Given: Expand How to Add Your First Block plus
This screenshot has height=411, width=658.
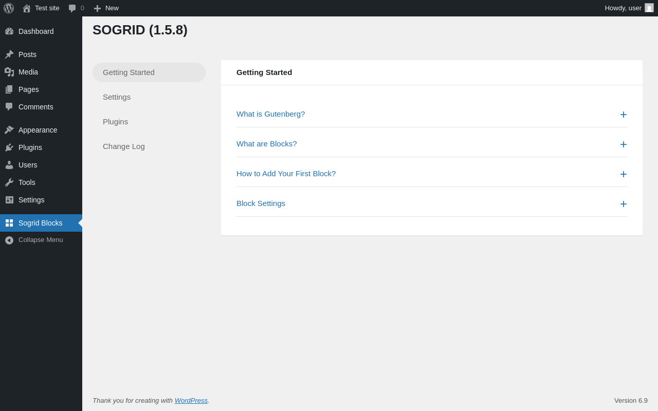Looking at the screenshot, I should tap(624, 174).
